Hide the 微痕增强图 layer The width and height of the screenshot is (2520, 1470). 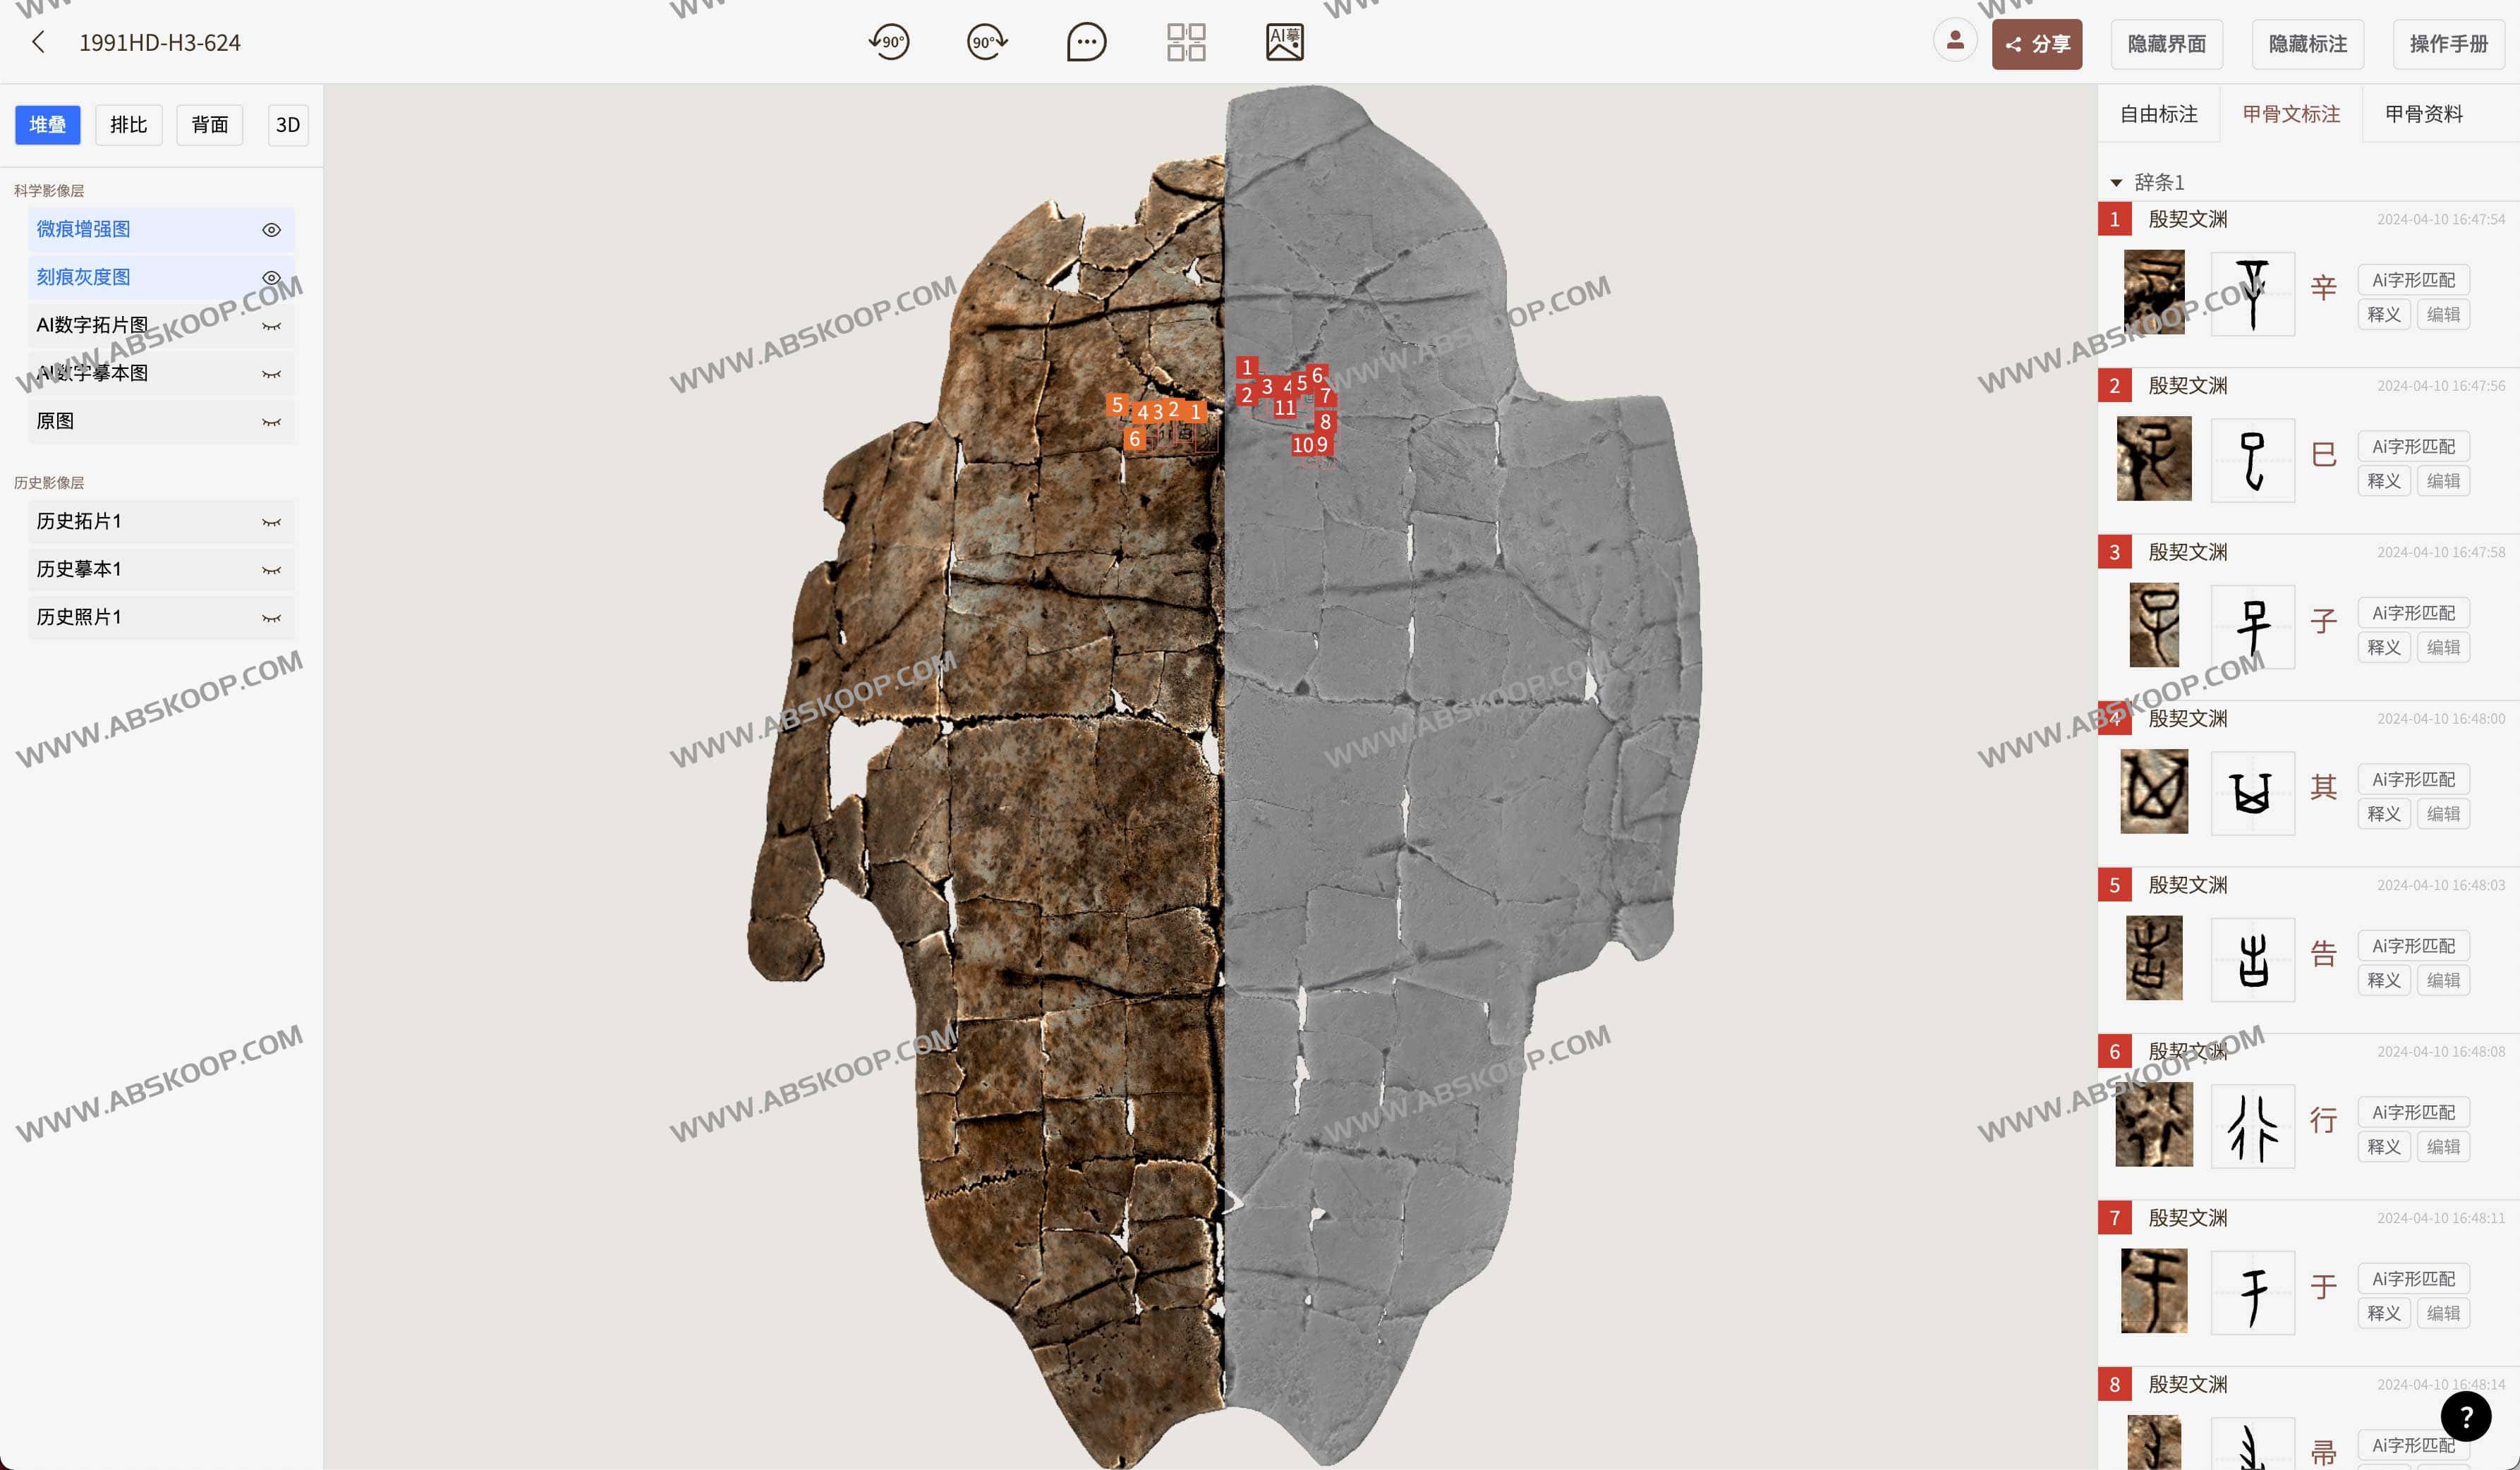pyautogui.click(x=271, y=230)
